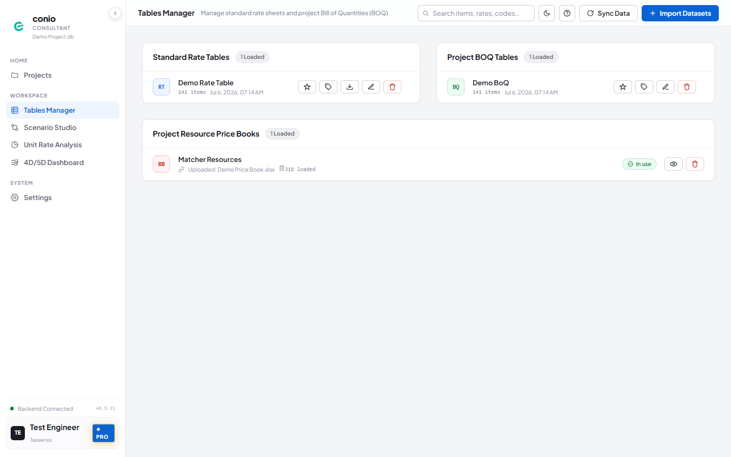Screen dimensions: 731x457
Task: Open the Projects page
Action: coord(62,75)
